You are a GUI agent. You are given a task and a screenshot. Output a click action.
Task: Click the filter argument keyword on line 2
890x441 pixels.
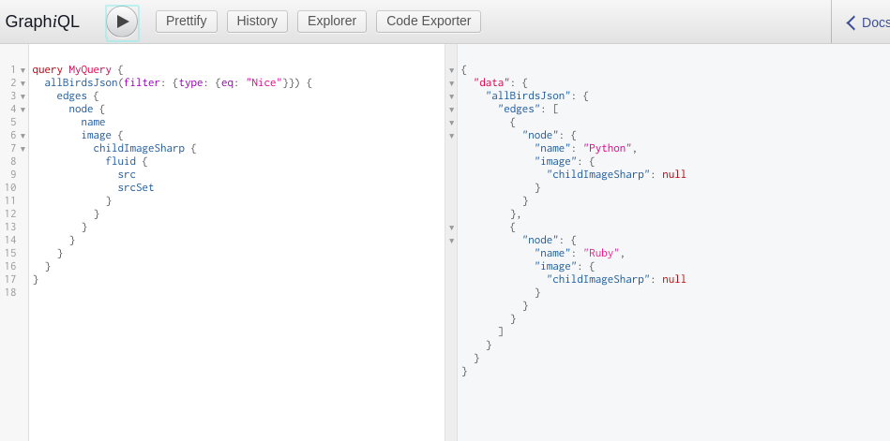click(x=142, y=82)
